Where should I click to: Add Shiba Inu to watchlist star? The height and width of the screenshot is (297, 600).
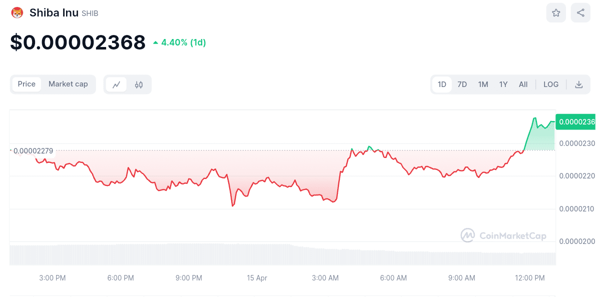point(556,13)
